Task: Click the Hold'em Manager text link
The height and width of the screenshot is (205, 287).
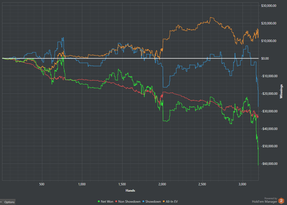Action: click(264, 202)
